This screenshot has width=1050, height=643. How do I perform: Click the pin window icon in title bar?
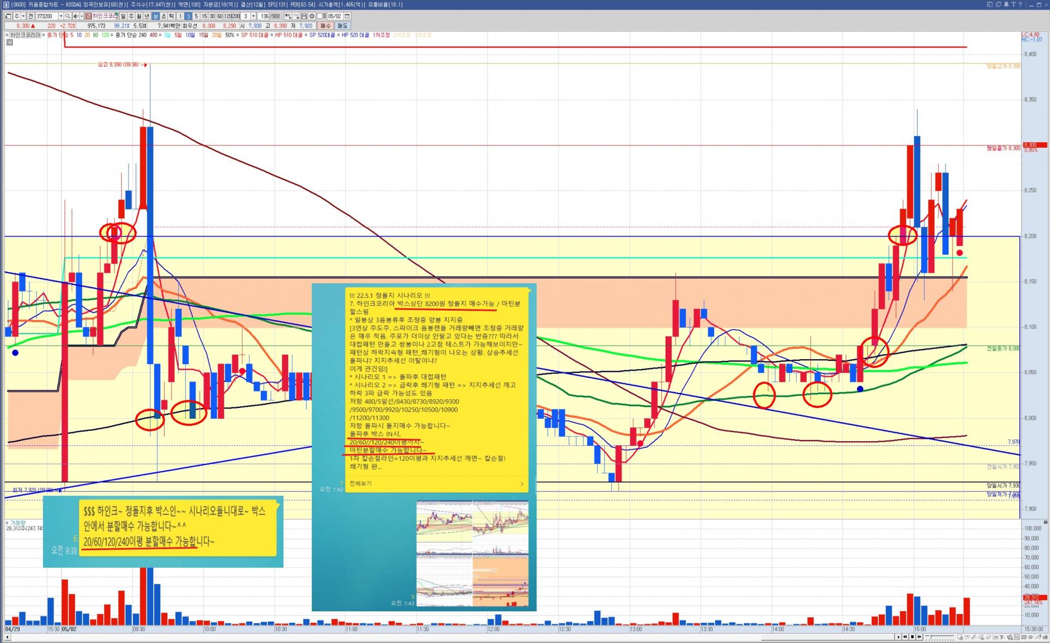(x=1006, y=4)
